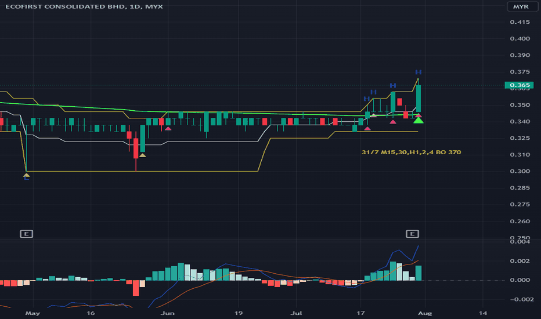Click the MYR currency button

point(522,6)
